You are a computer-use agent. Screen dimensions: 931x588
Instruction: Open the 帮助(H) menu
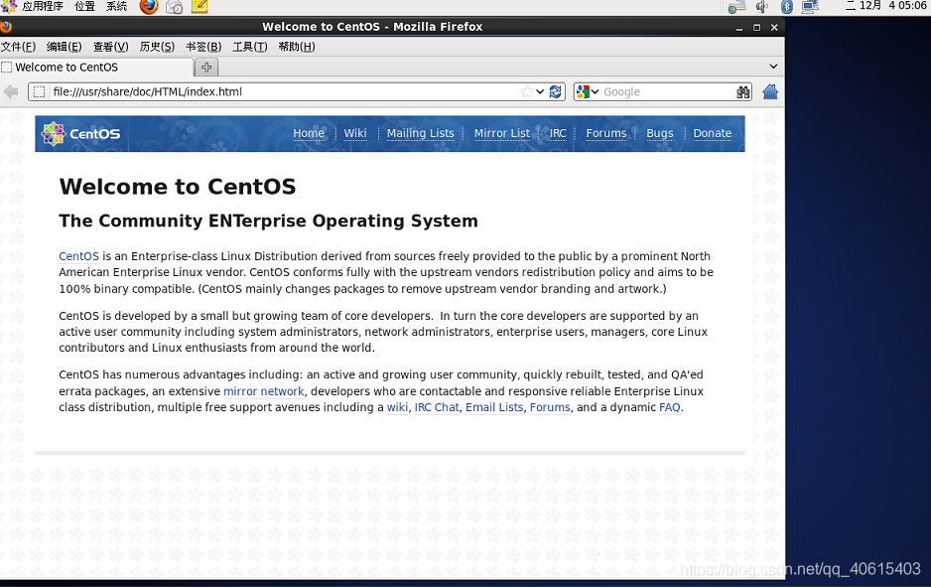[x=297, y=47]
